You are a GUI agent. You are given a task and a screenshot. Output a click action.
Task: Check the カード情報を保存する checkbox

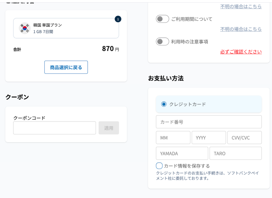click(159, 166)
